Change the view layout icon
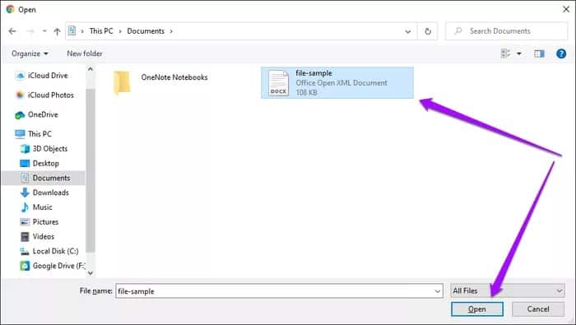 point(505,53)
